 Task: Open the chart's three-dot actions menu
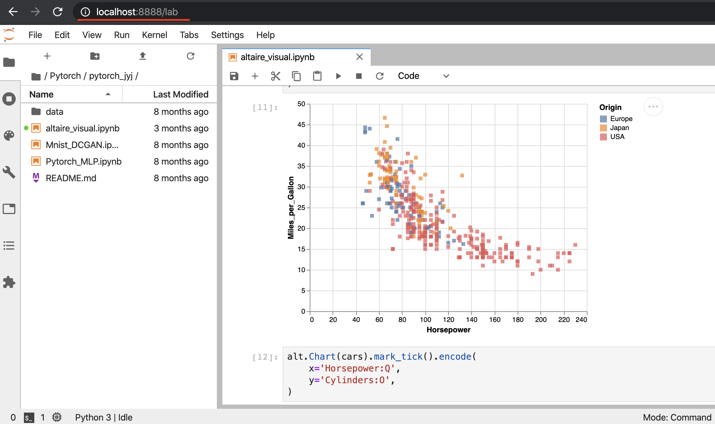653,107
